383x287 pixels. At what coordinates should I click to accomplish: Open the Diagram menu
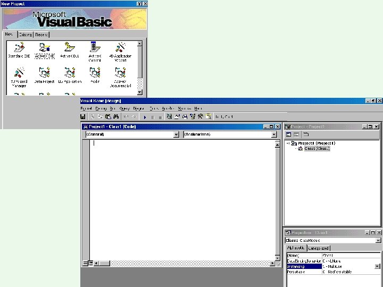(139, 108)
